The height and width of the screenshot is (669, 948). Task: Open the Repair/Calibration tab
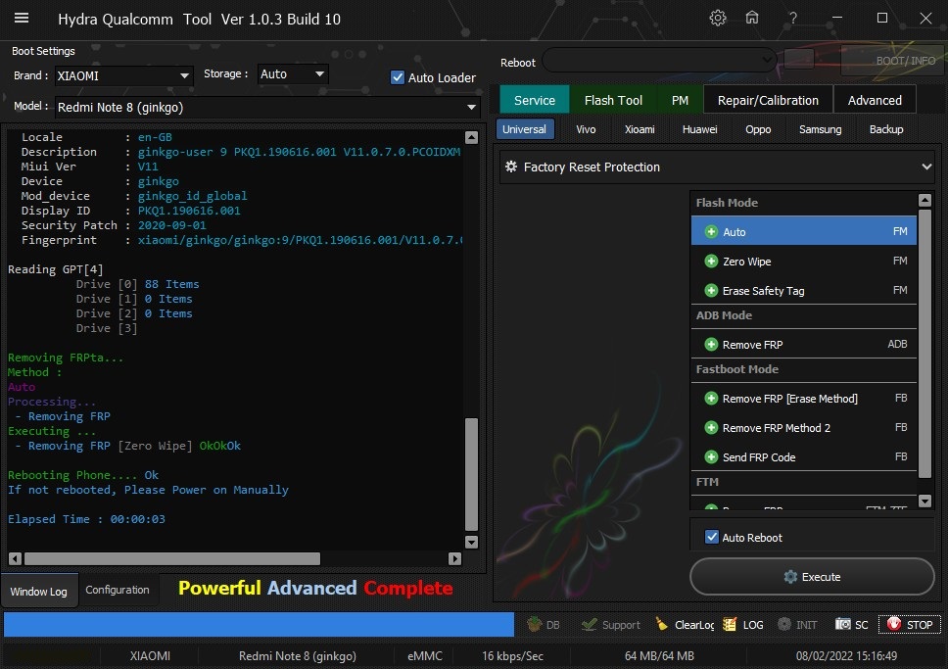[x=768, y=100]
